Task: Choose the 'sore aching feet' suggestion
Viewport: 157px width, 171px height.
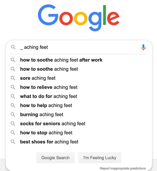Action: click(79, 78)
